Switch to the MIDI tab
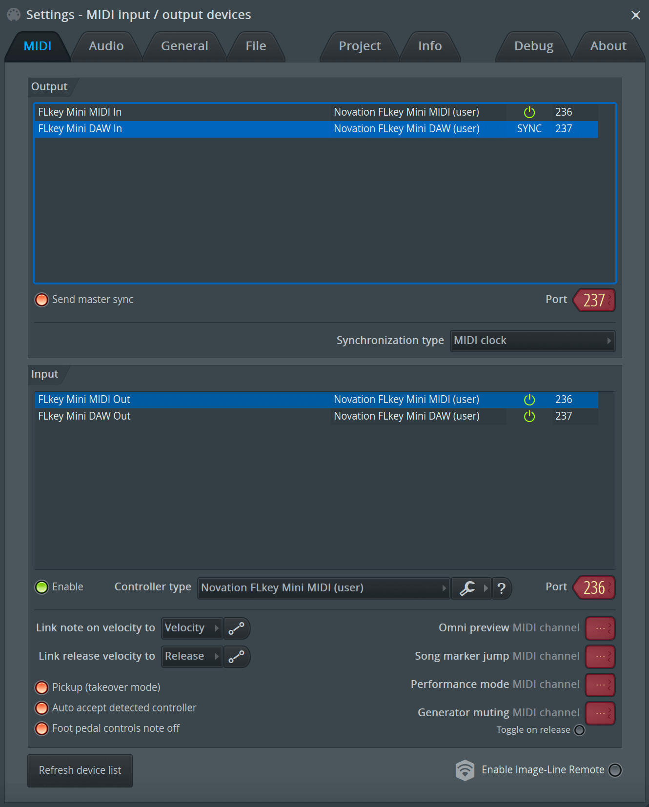The width and height of the screenshot is (649, 807). click(38, 46)
